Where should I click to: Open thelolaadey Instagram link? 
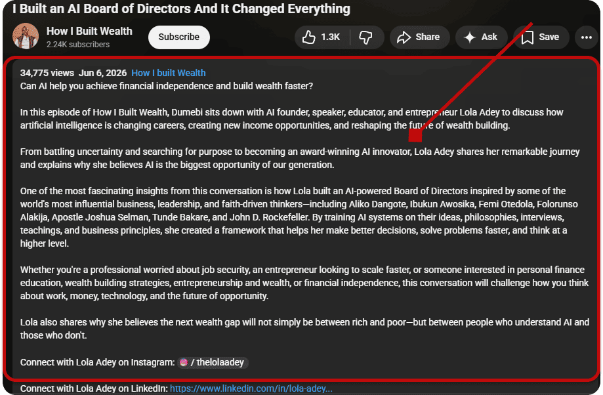[213, 362]
